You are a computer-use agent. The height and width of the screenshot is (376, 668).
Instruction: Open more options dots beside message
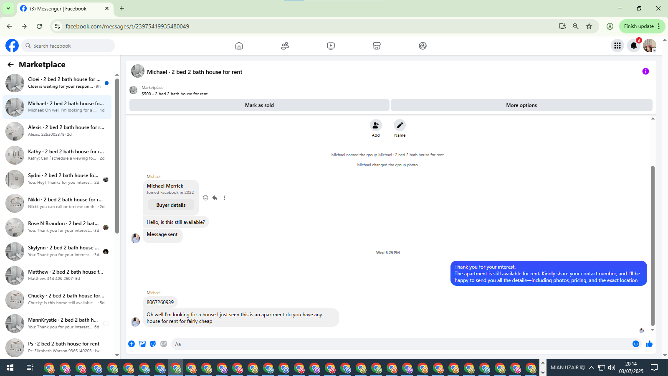[224, 198]
